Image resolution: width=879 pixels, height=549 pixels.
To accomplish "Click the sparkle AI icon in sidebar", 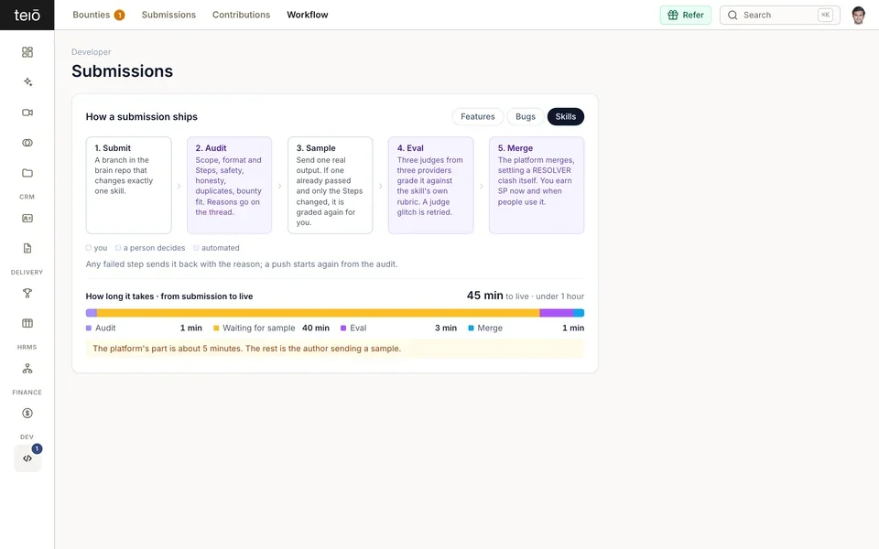I will click(27, 82).
